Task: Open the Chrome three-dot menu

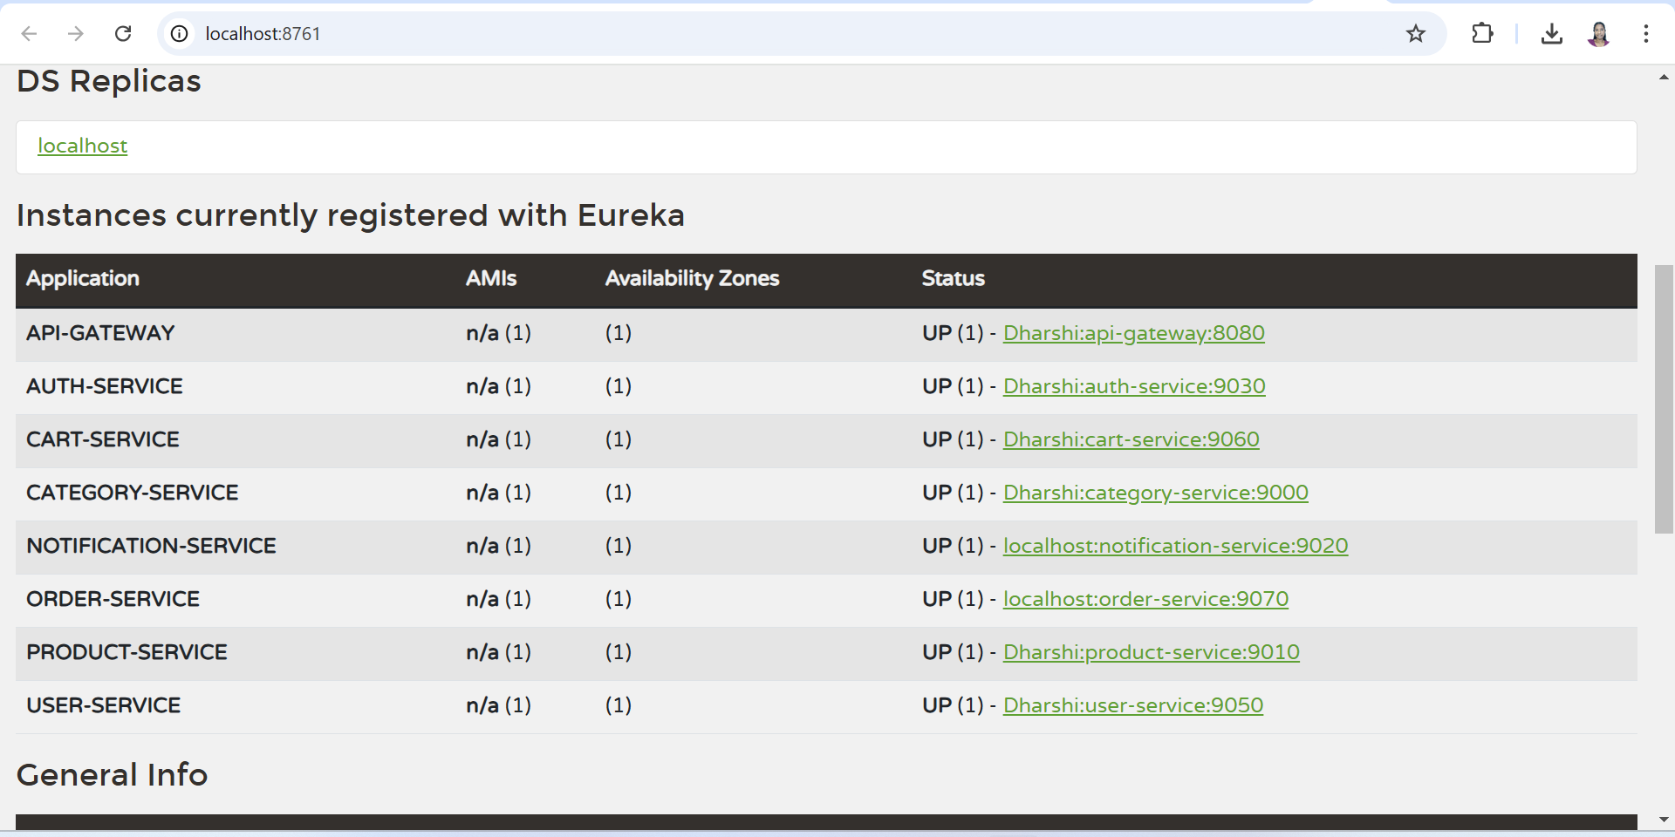Action: tap(1646, 33)
